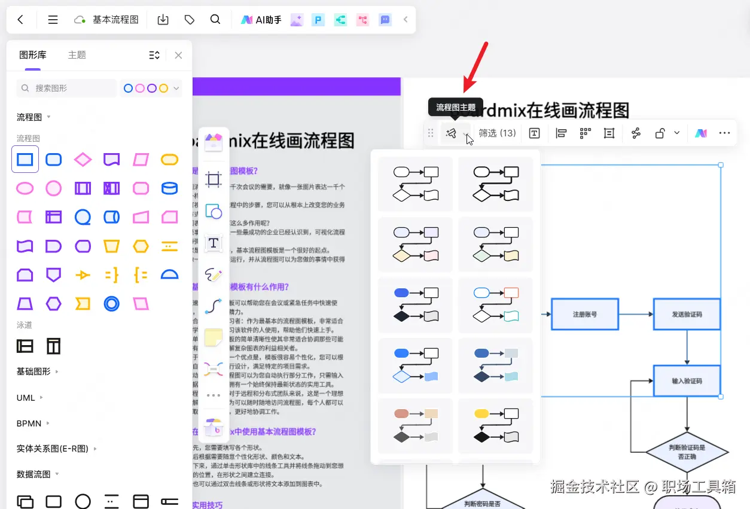750x509 pixels.
Task: Click the 筛选 (13) filter button
Action: (x=498, y=133)
